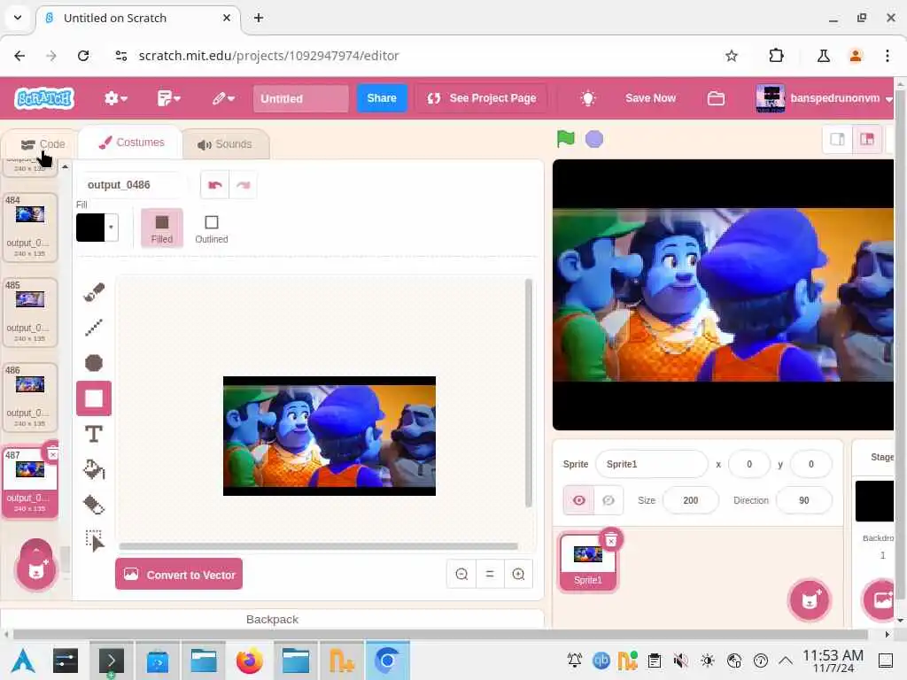The width and height of the screenshot is (907, 680).
Task: Select the Text tool
Action: tap(94, 434)
